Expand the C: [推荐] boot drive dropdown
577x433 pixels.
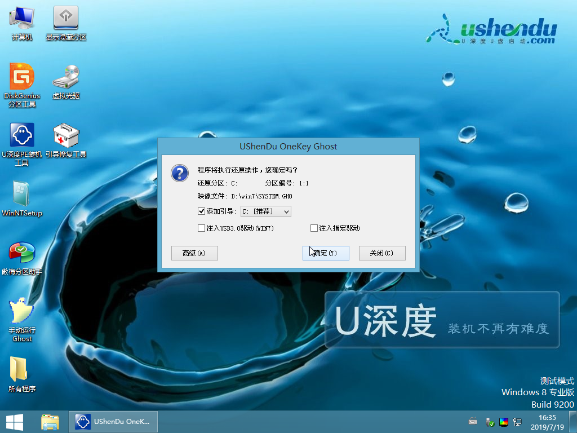click(266, 211)
